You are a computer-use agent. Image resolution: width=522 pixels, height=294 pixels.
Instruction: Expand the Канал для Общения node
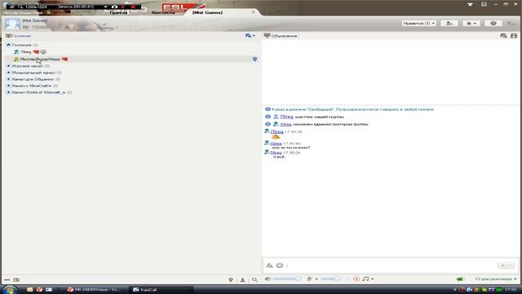(x=8, y=79)
